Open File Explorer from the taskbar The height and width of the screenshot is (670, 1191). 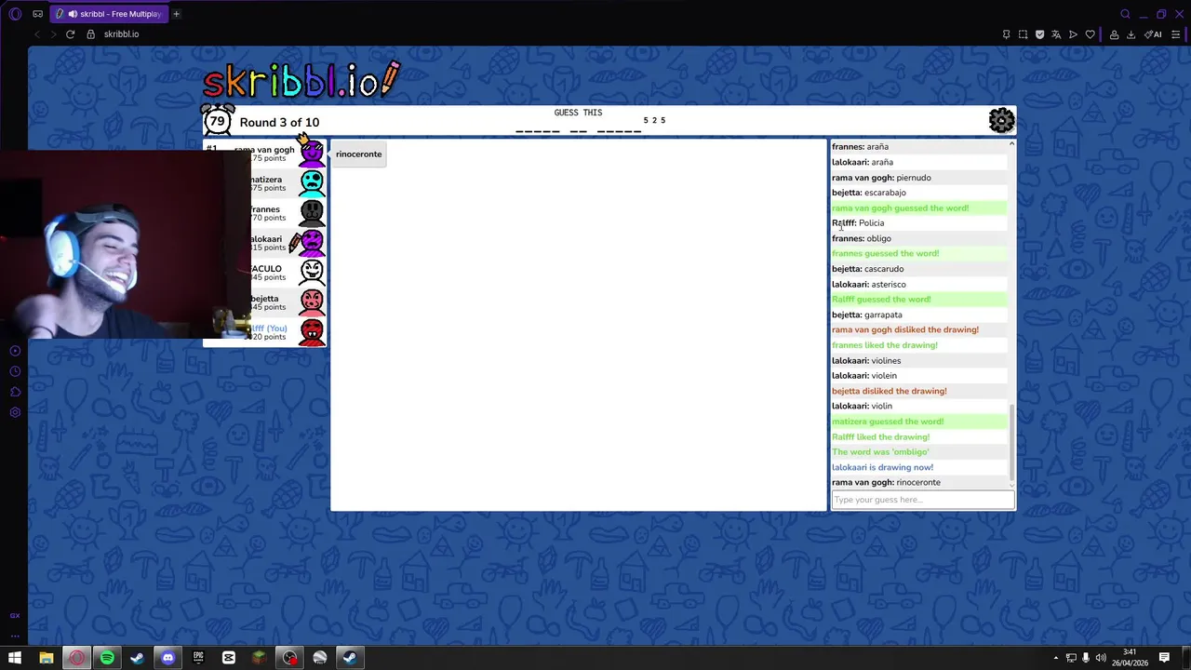click(x=47, y=658)
